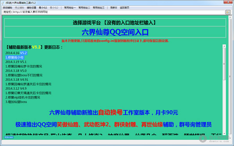Close the window with the red X
The height and width of the screenshot is (146, 234).
click(x=229, y=2)
